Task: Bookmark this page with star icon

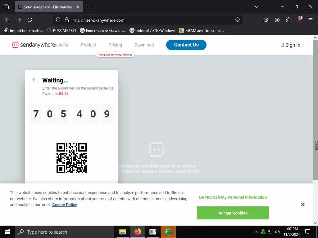Action: tap(238, 20)
